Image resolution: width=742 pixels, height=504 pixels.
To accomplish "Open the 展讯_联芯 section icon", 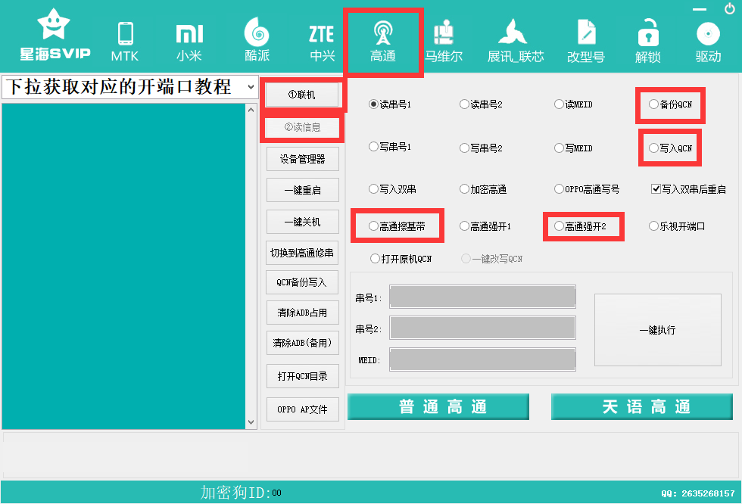I will click(516, 42).
